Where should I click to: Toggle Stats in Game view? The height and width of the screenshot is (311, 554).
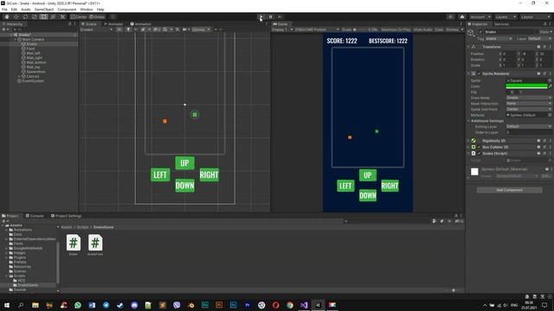[439, 29]
